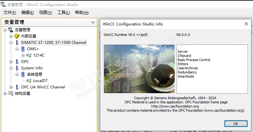Collapse the System Info node
The height and width of the screenshot is (132, 253).
click(x=11, y=68)
